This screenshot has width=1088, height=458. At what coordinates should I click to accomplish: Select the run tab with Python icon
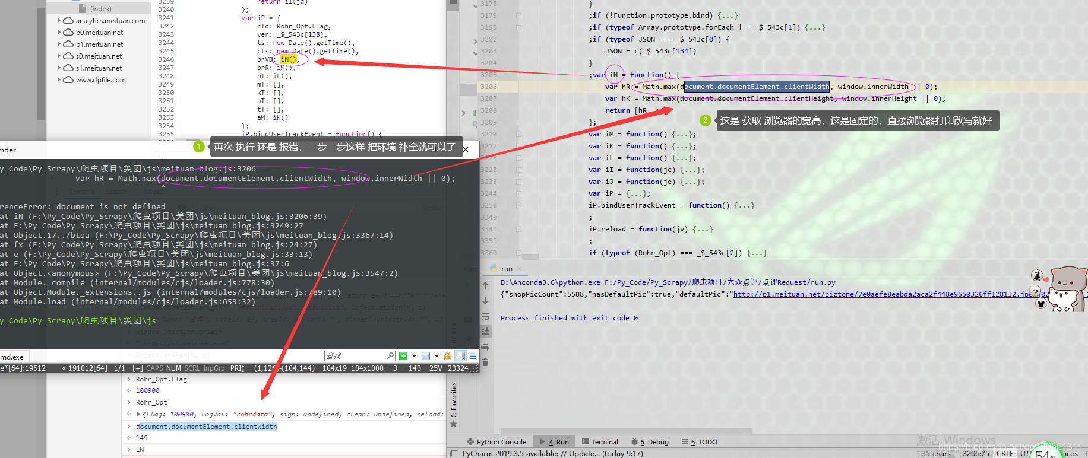point(506,269)
